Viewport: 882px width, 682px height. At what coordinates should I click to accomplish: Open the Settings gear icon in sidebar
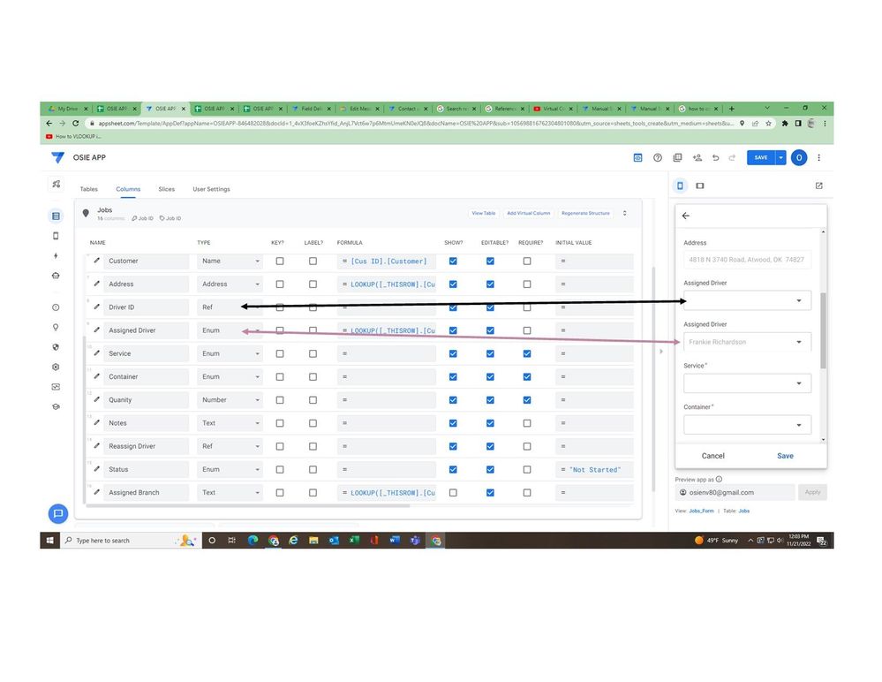[56, 367]
